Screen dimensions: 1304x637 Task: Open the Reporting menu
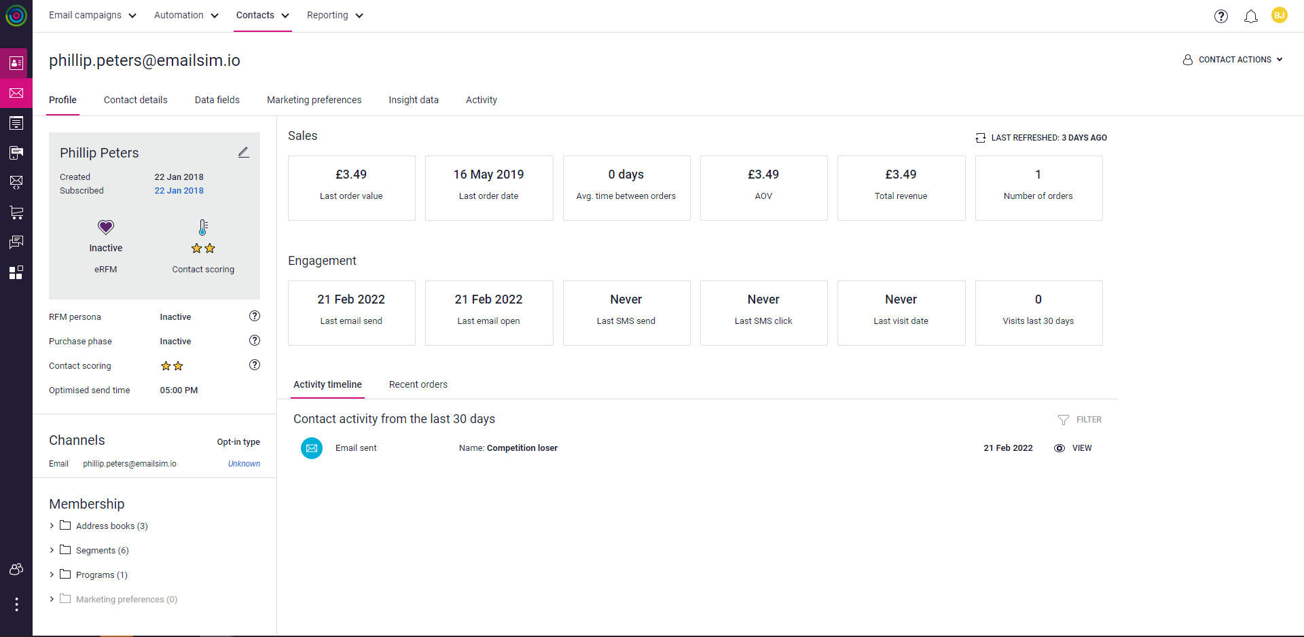(x=334, y=15)
